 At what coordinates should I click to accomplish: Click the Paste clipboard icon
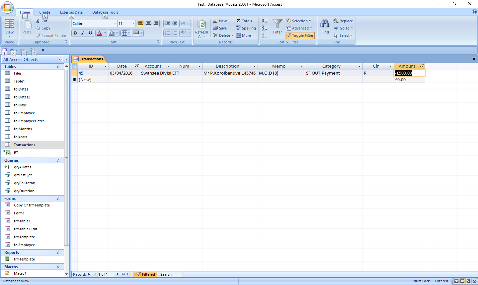tap(27, 24)
